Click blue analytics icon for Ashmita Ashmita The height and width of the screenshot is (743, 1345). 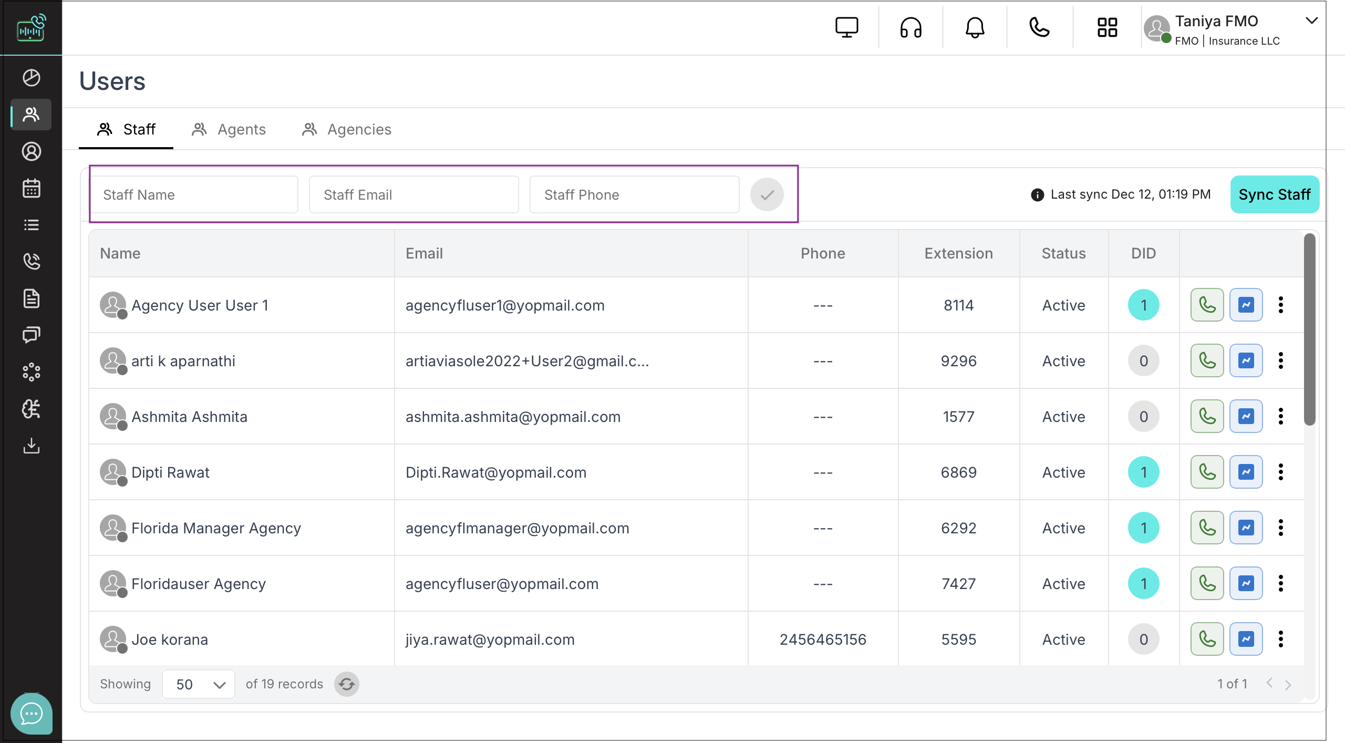point(1246,416)
